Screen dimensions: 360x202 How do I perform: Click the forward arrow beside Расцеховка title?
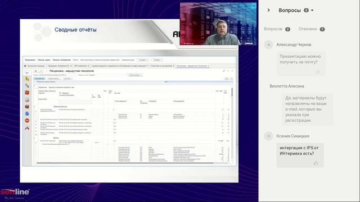[x=41, y=71]
